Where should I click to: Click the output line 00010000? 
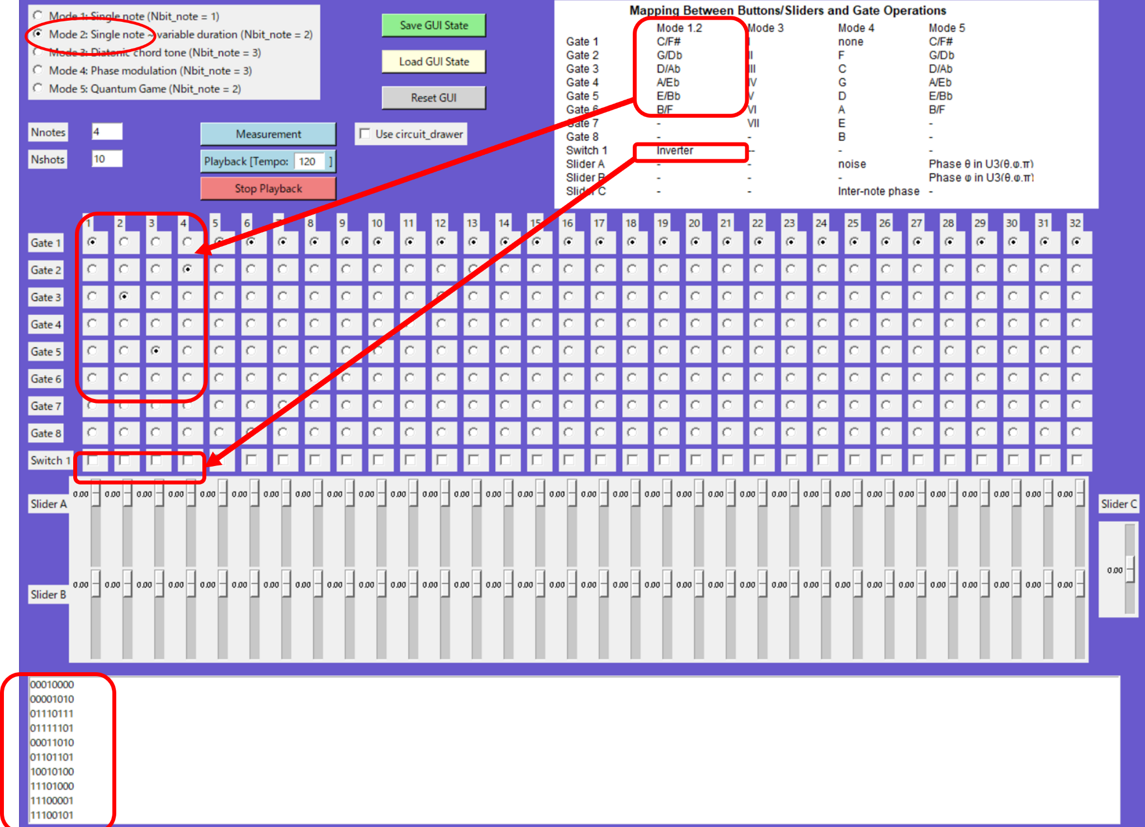tap(52, 685)
